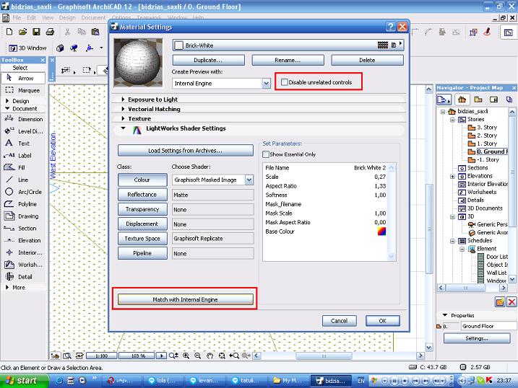Select the Marquee tool in ToolBox
This screenshot has width=518, height=388.
[x=23, y=90]
